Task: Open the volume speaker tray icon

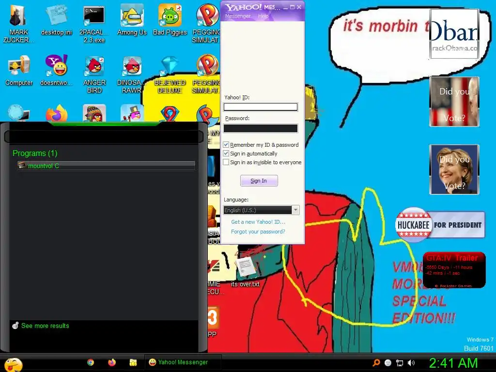Action: [x=411, y=362]
